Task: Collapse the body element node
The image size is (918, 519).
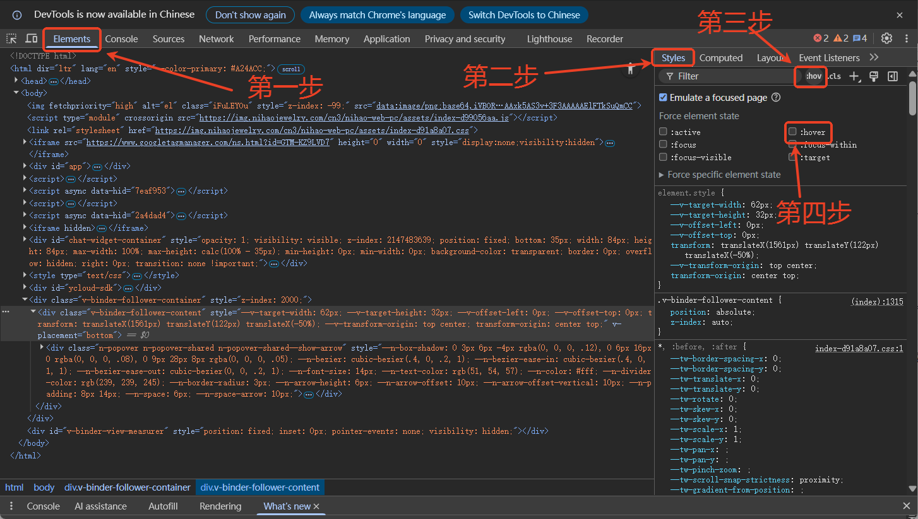Action: [16, 93]
